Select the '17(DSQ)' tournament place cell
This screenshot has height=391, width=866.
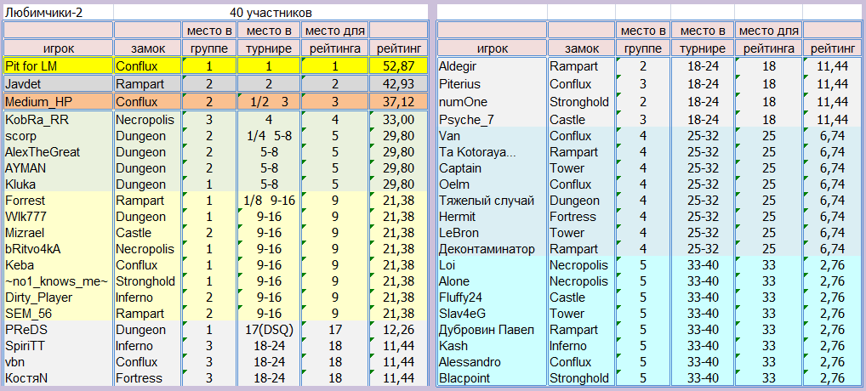pyautogui.click(x=269, y=329)
